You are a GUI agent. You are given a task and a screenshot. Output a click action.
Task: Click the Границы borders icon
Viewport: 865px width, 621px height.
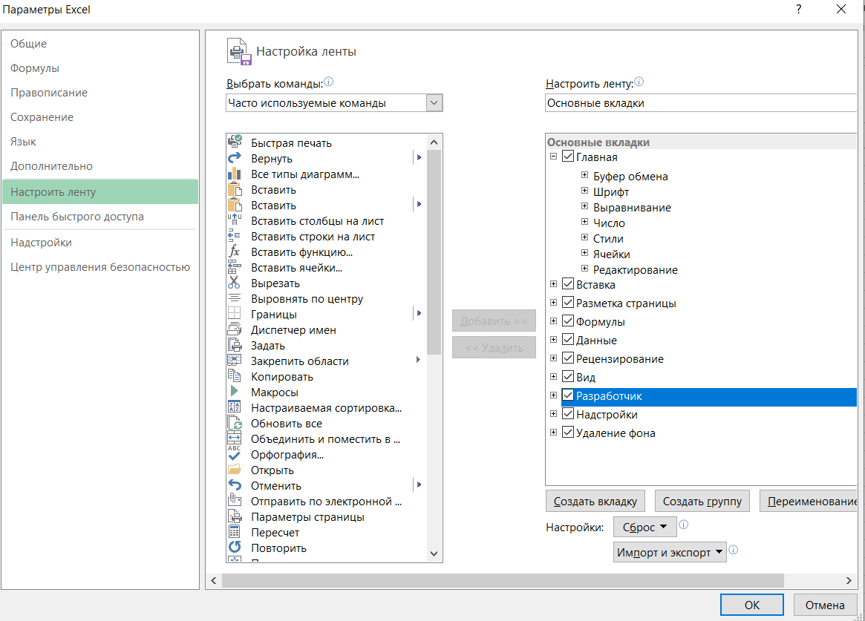coord(235,314)
